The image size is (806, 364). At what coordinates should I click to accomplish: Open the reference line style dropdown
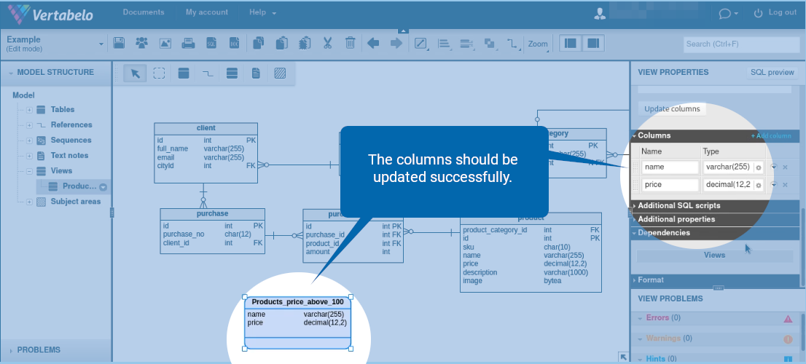(512, 44)
